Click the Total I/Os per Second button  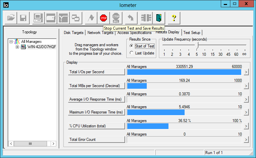[x=96, y=72]
